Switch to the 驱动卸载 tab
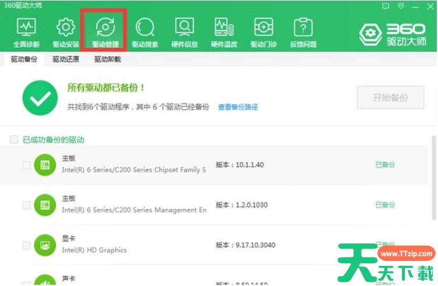The image size is (438, 286). pos(107,59)
